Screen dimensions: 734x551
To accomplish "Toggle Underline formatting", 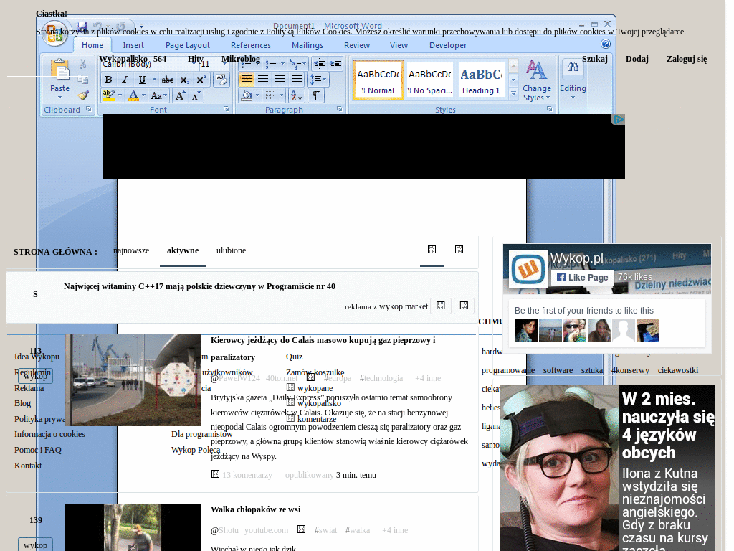I will click(142, 80).
